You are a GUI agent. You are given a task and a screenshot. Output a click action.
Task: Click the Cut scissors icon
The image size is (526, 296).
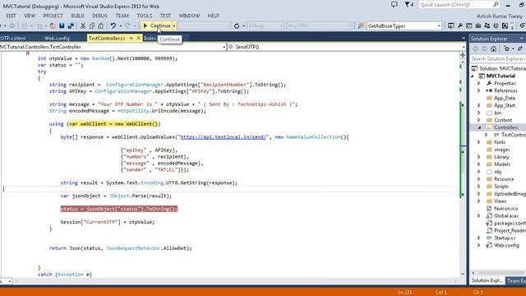point(83,25)
